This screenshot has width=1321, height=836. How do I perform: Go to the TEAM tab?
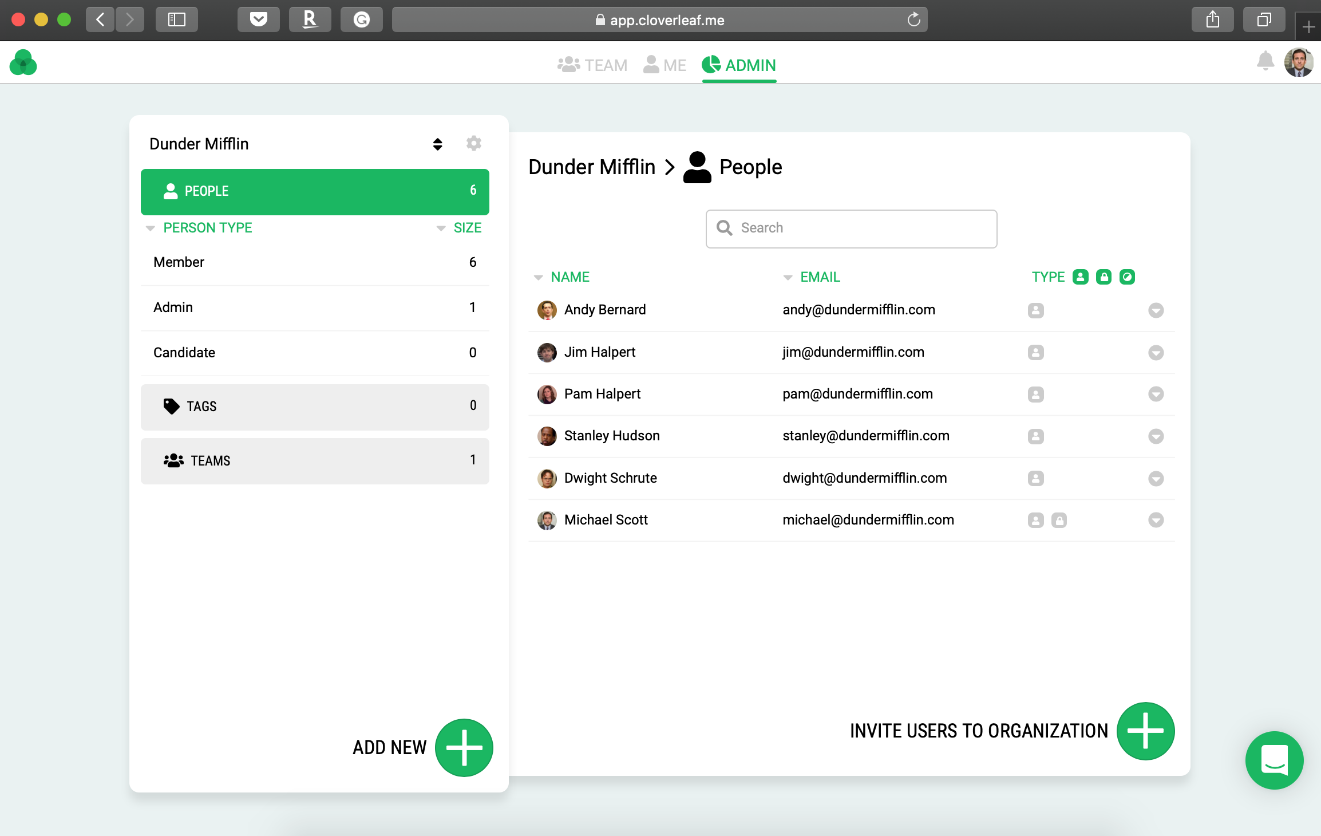[592, 65]
